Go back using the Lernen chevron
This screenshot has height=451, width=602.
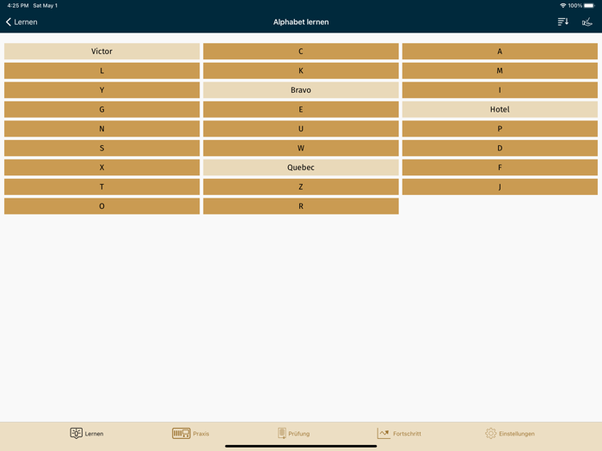(21, 21)
